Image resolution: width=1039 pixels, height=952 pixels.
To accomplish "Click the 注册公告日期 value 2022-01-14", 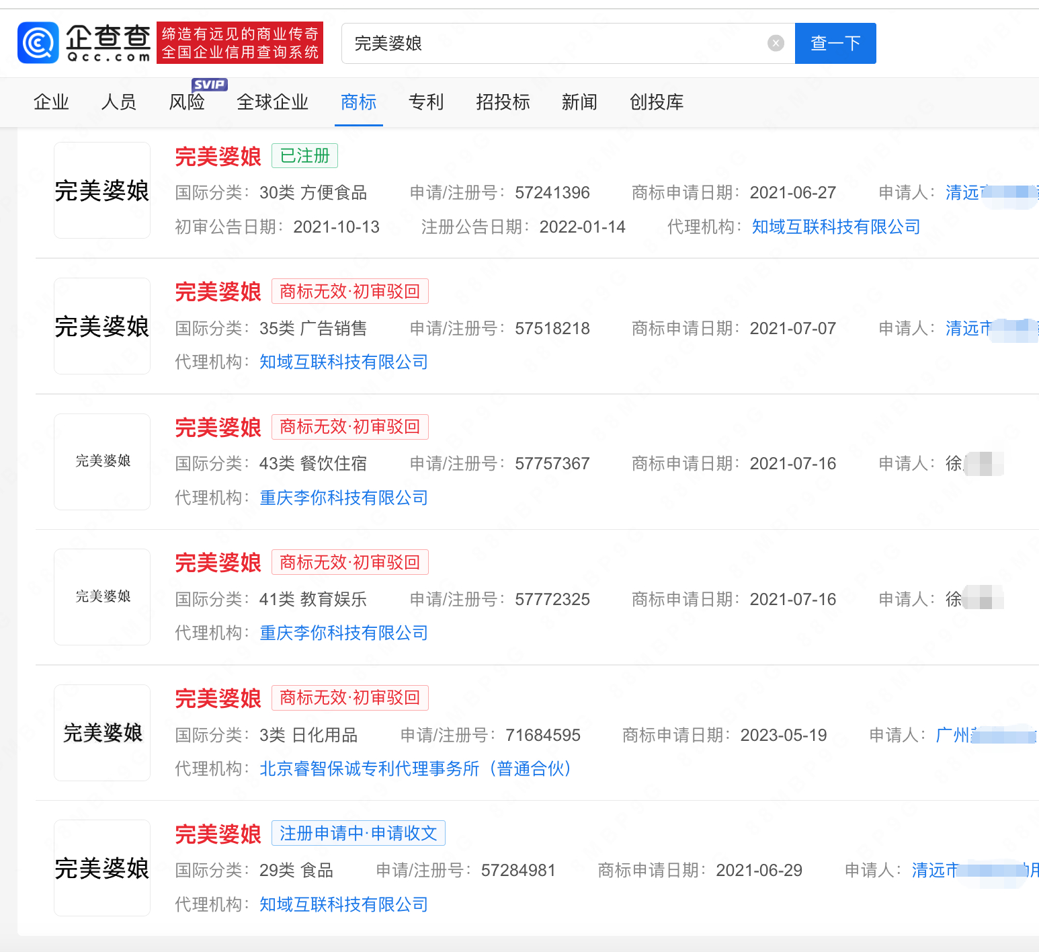I will [583, 227].
